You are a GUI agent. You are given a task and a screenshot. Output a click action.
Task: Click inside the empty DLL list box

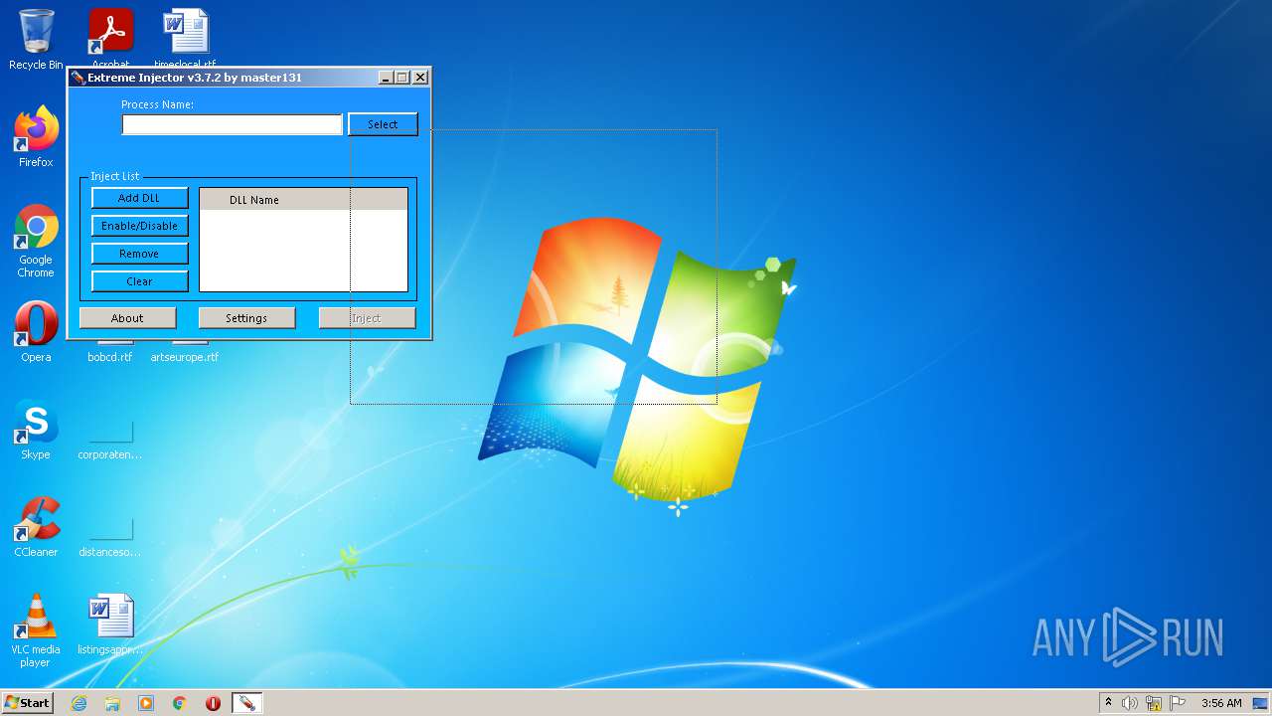pyautogui.click(x=303, y=251)
